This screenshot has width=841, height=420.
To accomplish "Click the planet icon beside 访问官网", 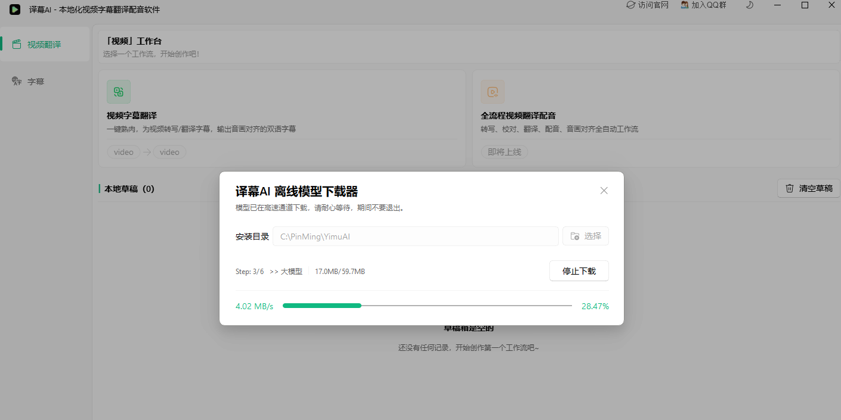I will (x=630, y=5).
